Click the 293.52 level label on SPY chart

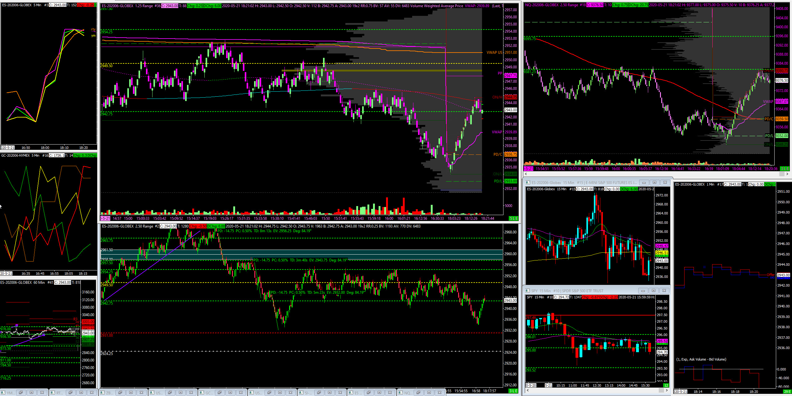click(531, 370)
